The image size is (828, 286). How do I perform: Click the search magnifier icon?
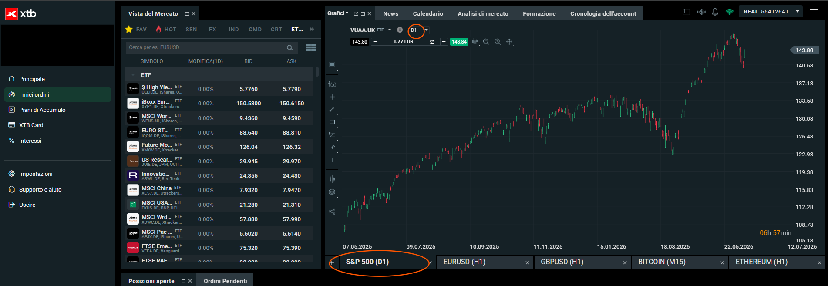click(x=290, y=47)
